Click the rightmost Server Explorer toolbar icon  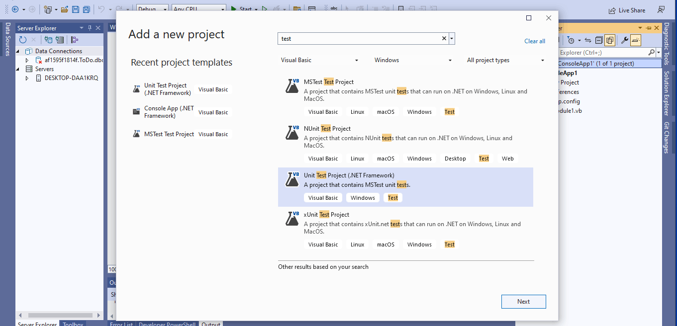(x=75, y=40)
